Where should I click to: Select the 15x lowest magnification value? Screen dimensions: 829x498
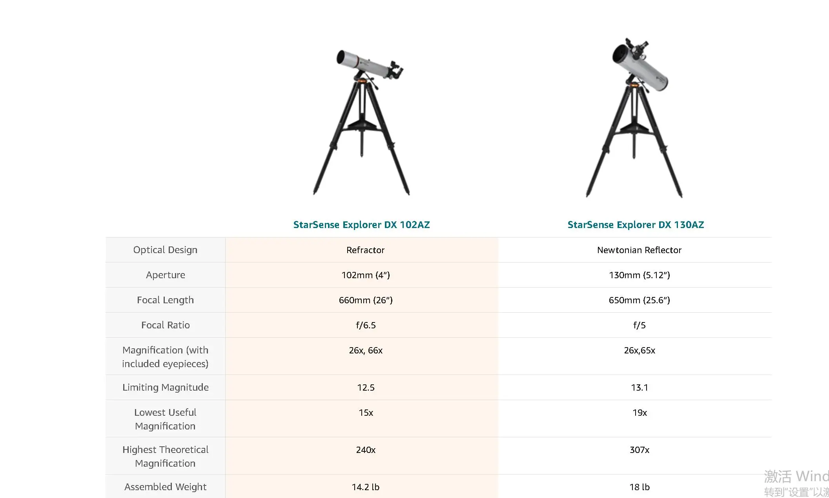click(365, 413)
